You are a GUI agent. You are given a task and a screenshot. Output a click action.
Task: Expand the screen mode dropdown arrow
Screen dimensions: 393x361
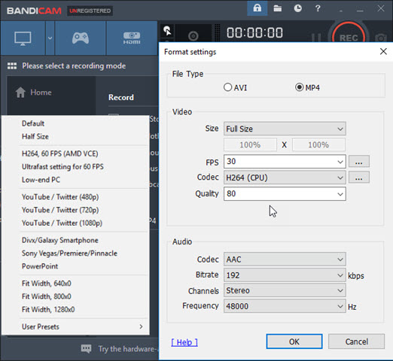coord(50,38)
